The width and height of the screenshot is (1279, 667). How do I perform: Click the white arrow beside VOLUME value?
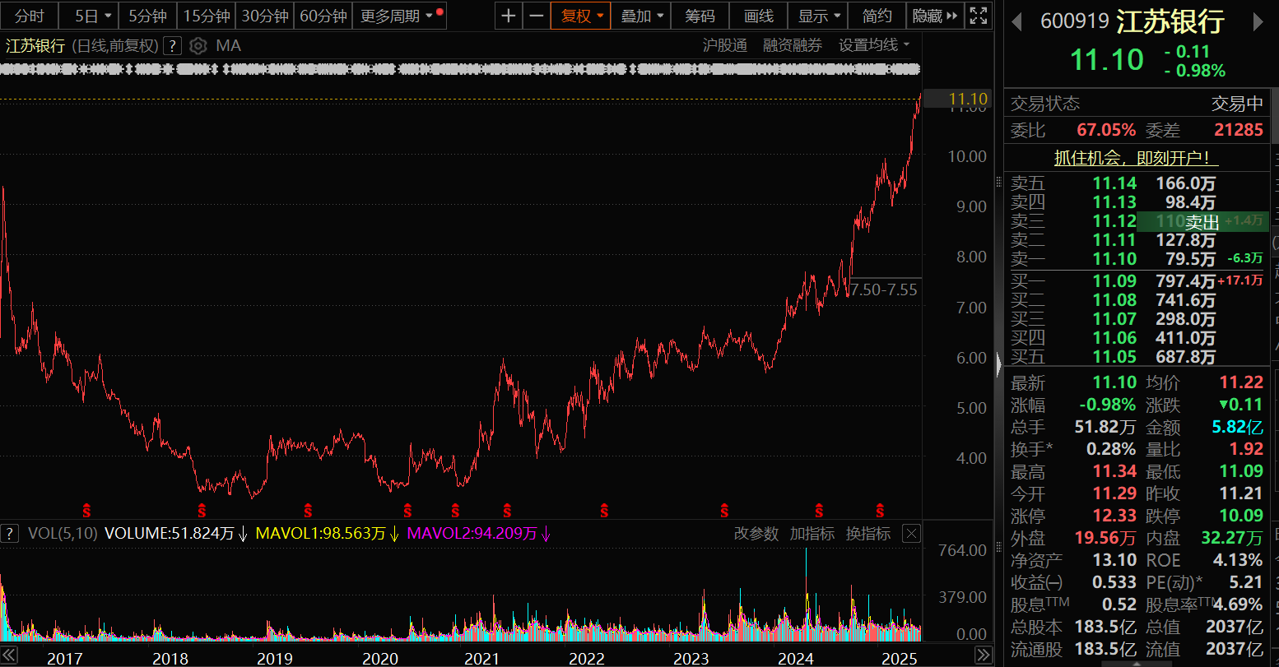[x=243, y=535]
